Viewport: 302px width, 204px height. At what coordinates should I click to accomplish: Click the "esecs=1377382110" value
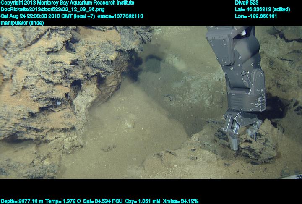click(120, 16)
